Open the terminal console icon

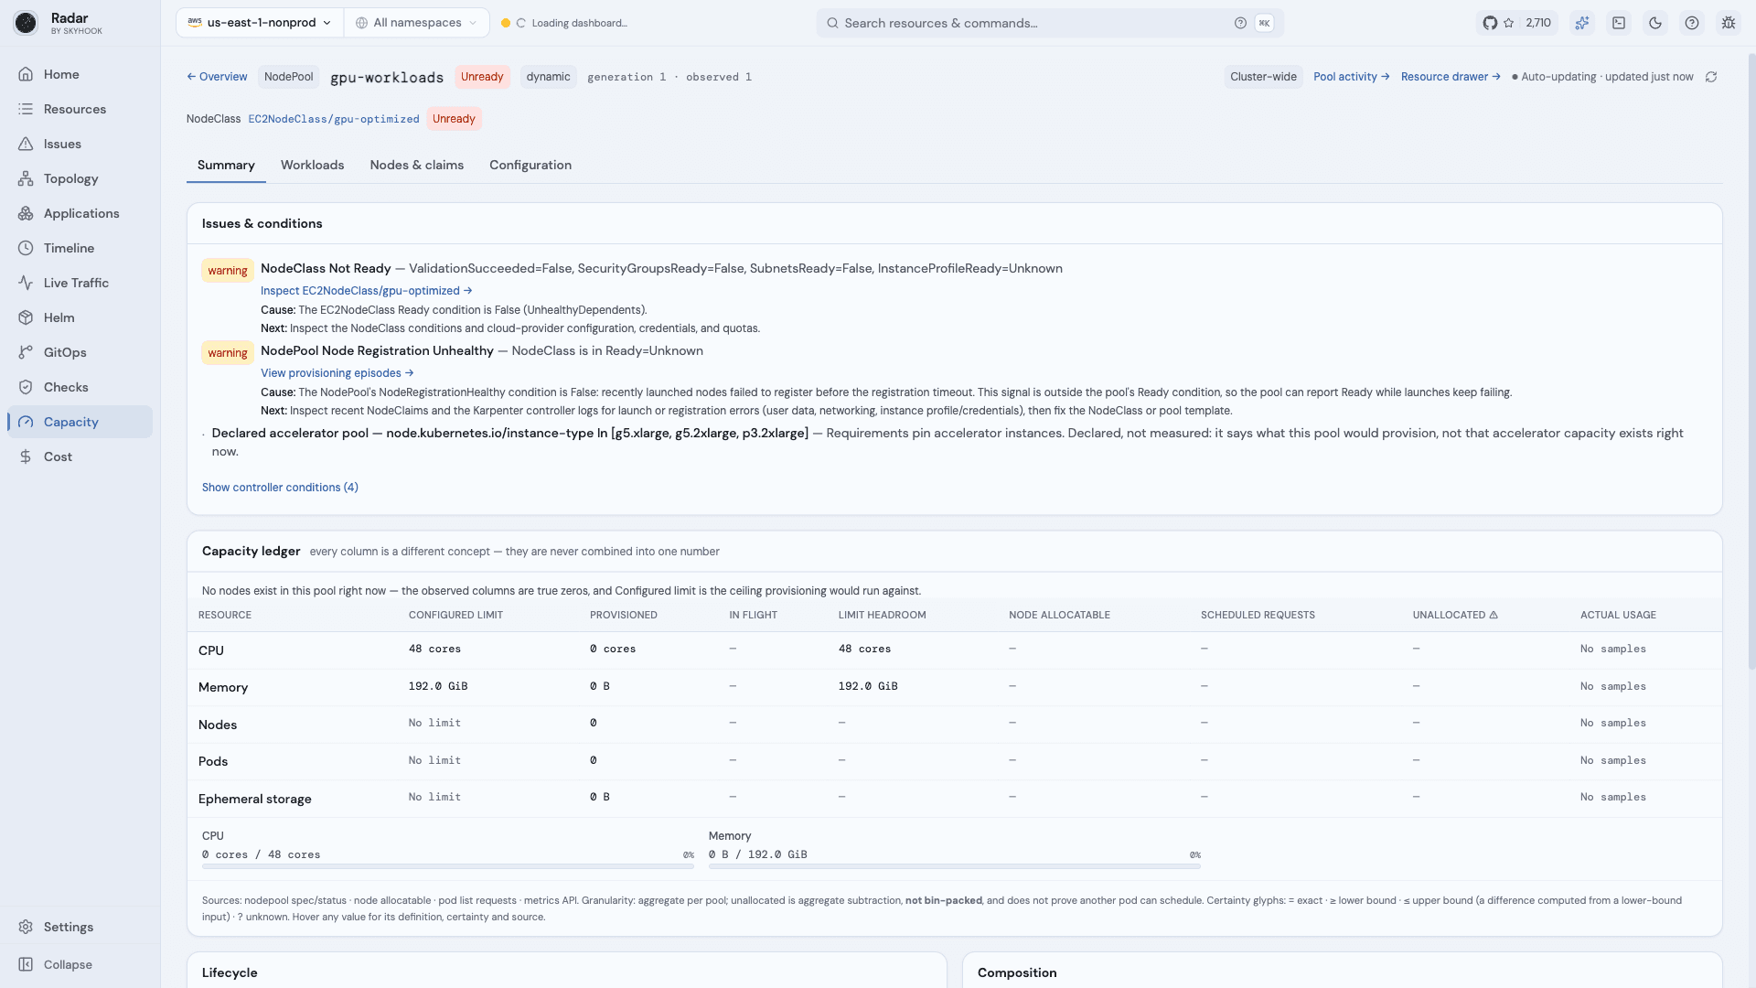[x=1619, y=23]
